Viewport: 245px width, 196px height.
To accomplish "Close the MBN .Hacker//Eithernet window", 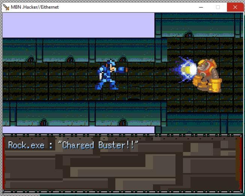I will (235, 7).
